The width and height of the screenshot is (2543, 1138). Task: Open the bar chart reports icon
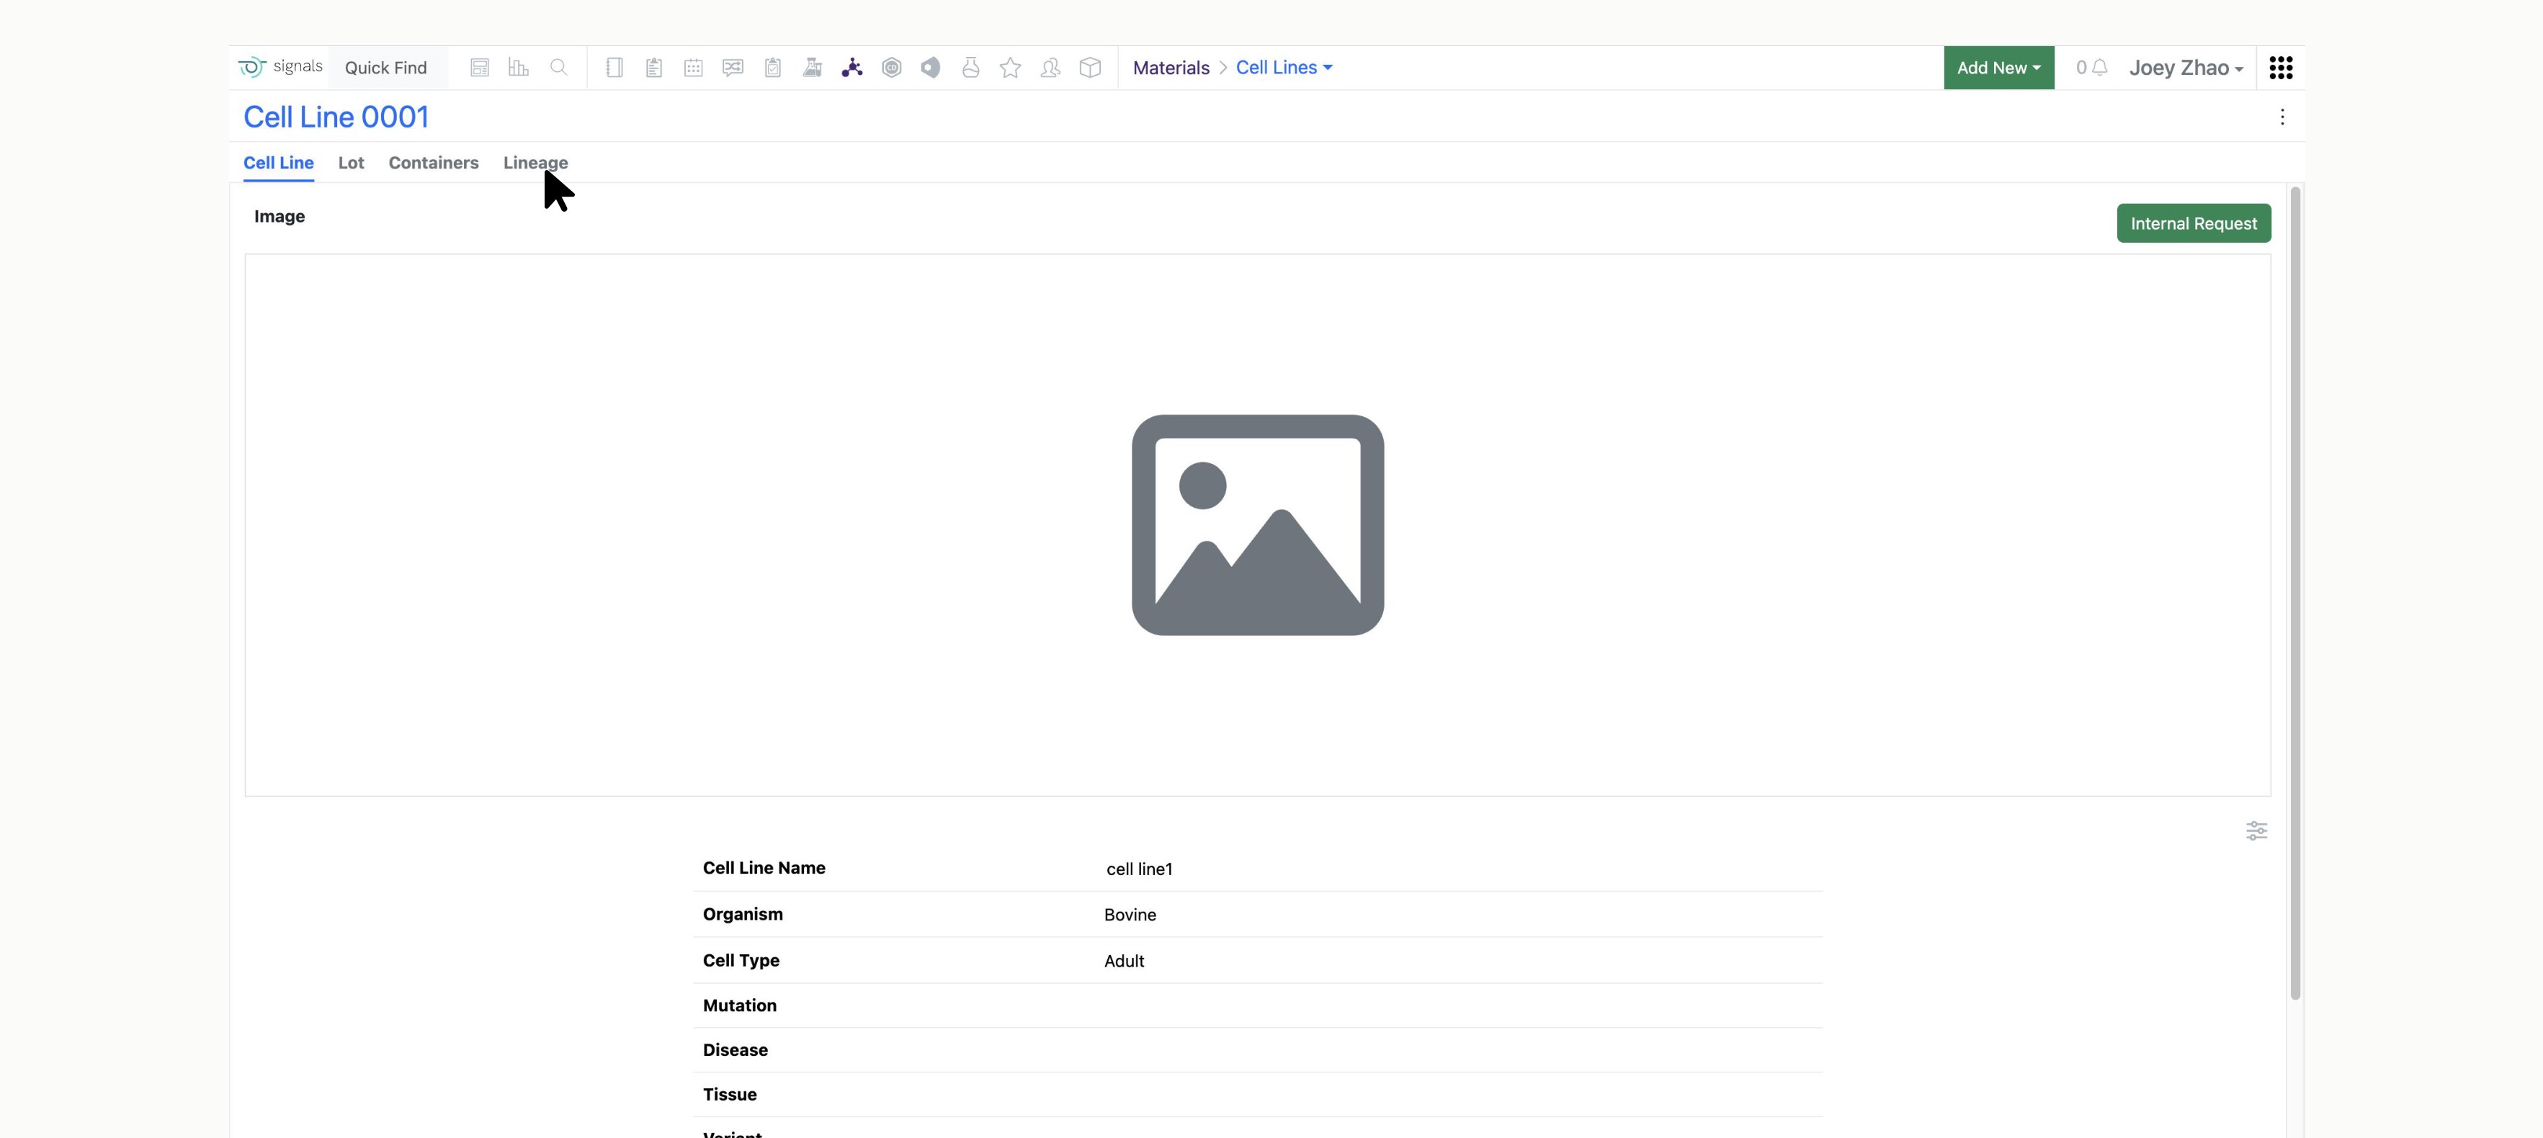[x=518, y=68]
